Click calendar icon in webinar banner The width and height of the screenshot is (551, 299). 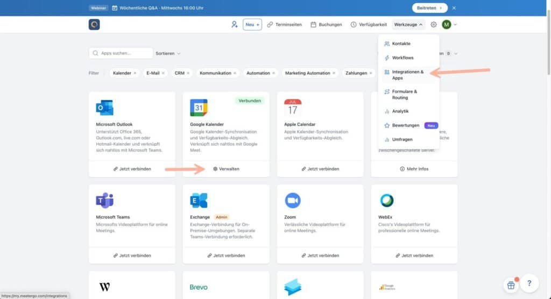[115, 8]
